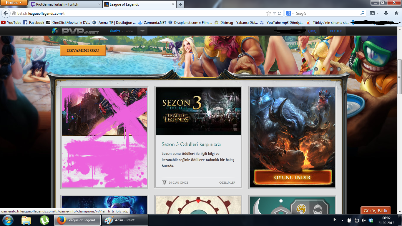This screenshot has height=226, width=402.
Task: Open the Görüş Bildir feedback button
Action: tap(376, 210)
